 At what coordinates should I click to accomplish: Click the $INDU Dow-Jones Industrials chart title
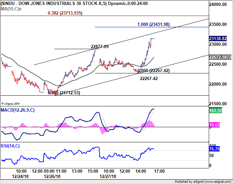coord(74,3)
